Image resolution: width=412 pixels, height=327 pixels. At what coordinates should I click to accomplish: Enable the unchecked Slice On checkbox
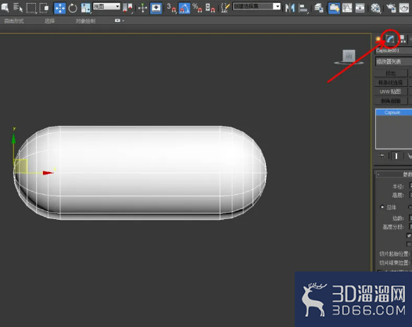(x=409, y=244)
